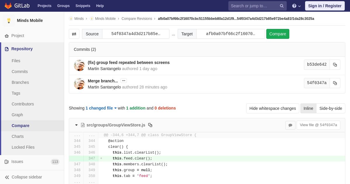This screenshot has height=184, width=350.
Task: Collapse the GroupViewStore.js diff
Action: pos(76,125)
